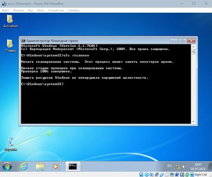
Task: Click the EN language indicator
Action: coord(169,166)
